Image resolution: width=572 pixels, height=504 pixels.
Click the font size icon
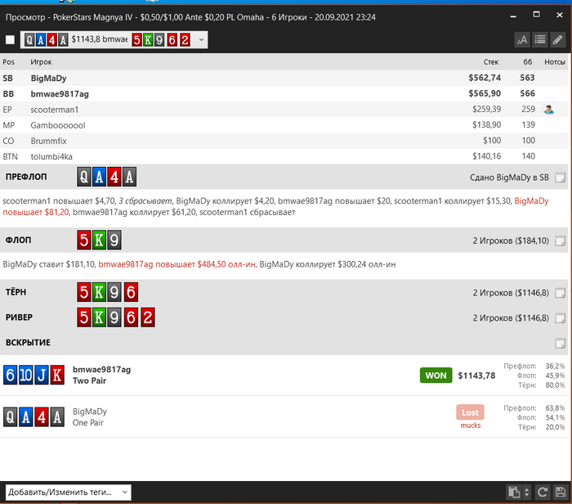point(522,40)
